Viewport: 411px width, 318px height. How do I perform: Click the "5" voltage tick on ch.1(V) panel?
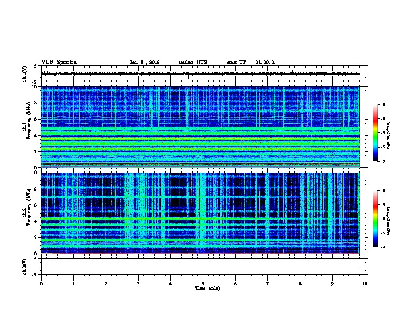click(36, 66)
